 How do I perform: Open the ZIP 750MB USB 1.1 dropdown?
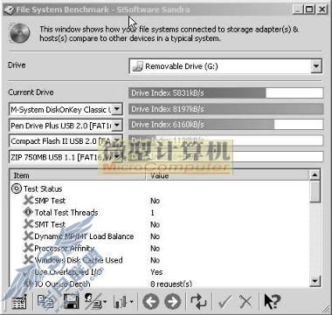click(116, 157)
